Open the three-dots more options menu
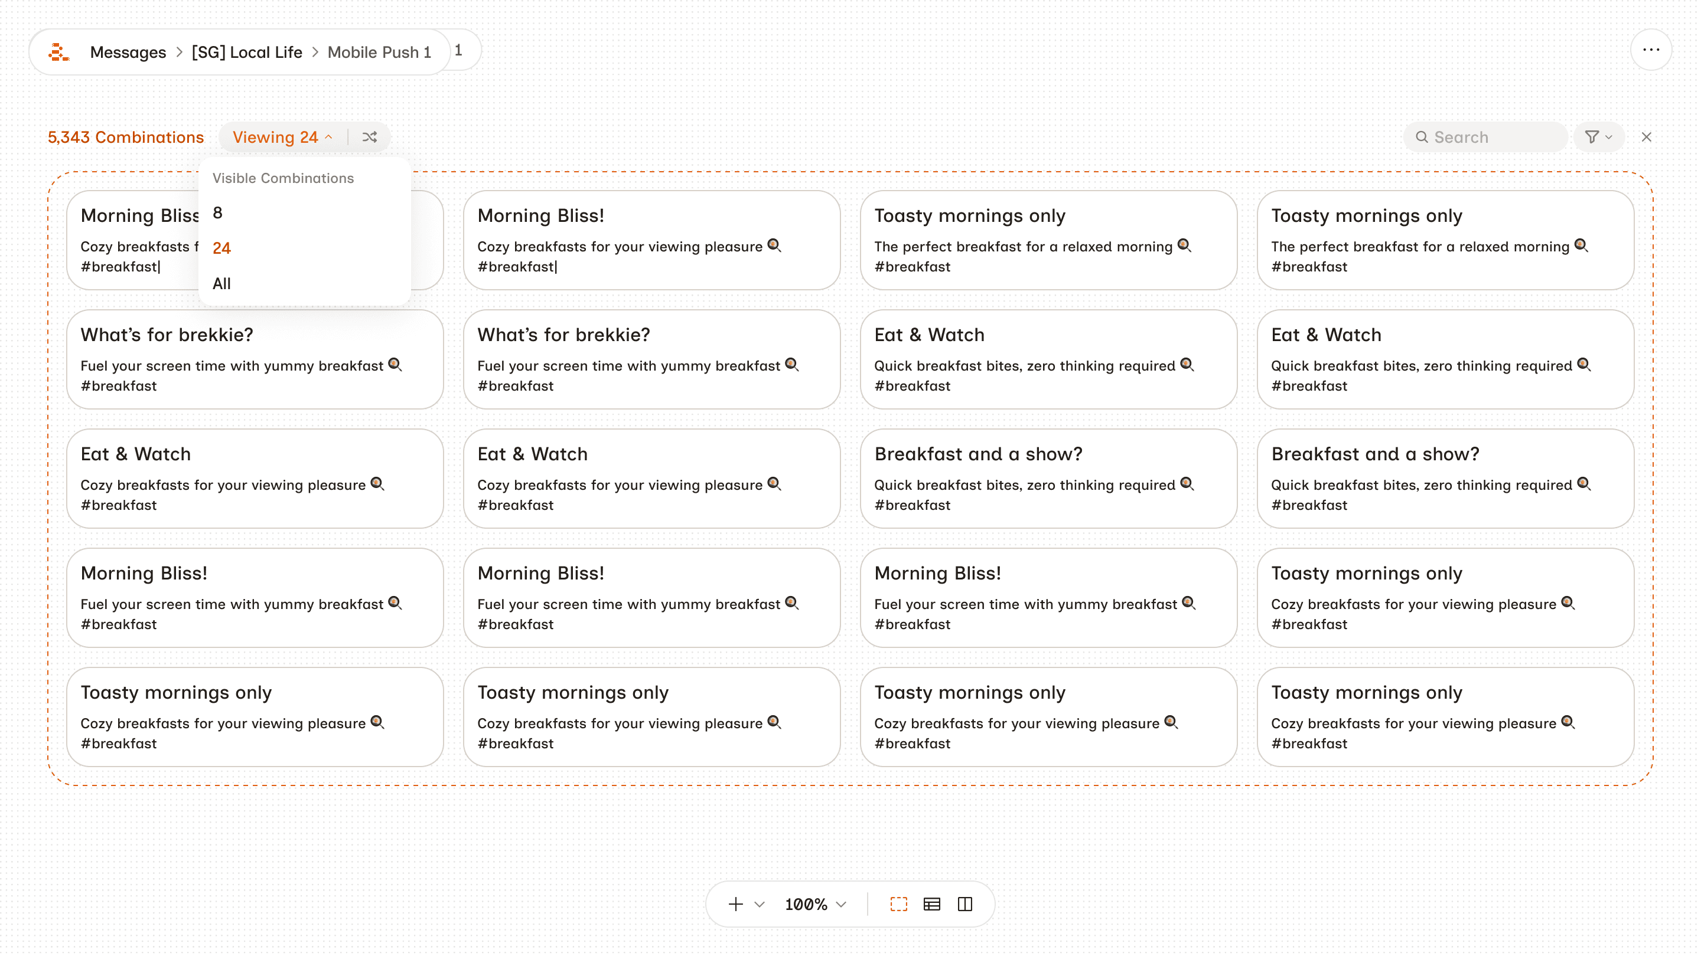The image size is (1701, 956). 1651,50
